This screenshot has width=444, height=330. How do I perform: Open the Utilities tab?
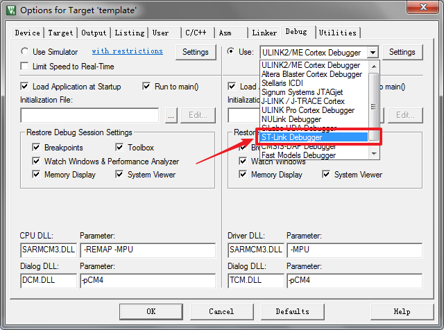click(x=338, y=33)
